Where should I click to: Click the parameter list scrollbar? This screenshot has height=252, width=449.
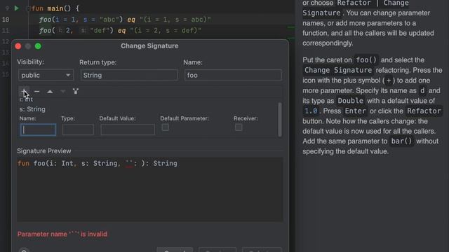point(280,120)
